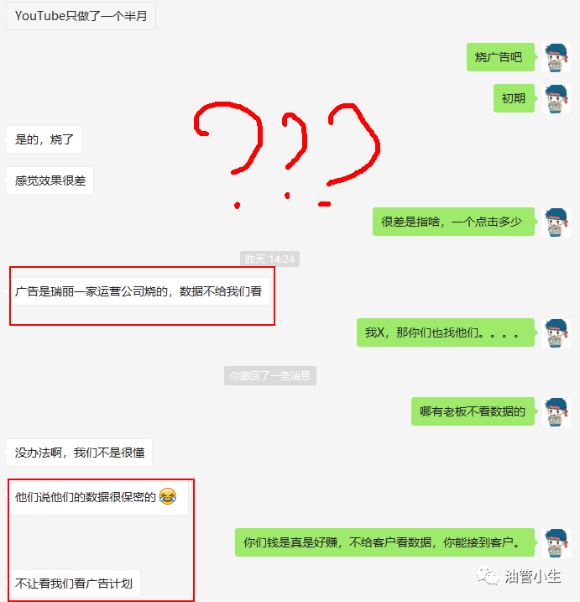
Task: Open avatar beside '很差是指啥，一个点击多少'
Action: [x=556, y=222]
